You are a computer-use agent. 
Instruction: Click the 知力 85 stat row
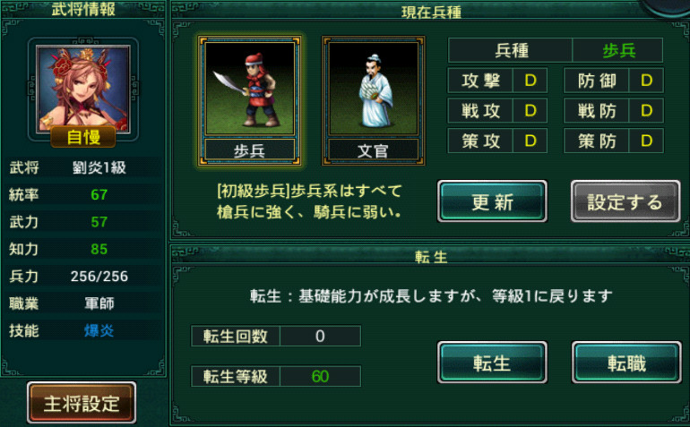click(x=83, y=249)
